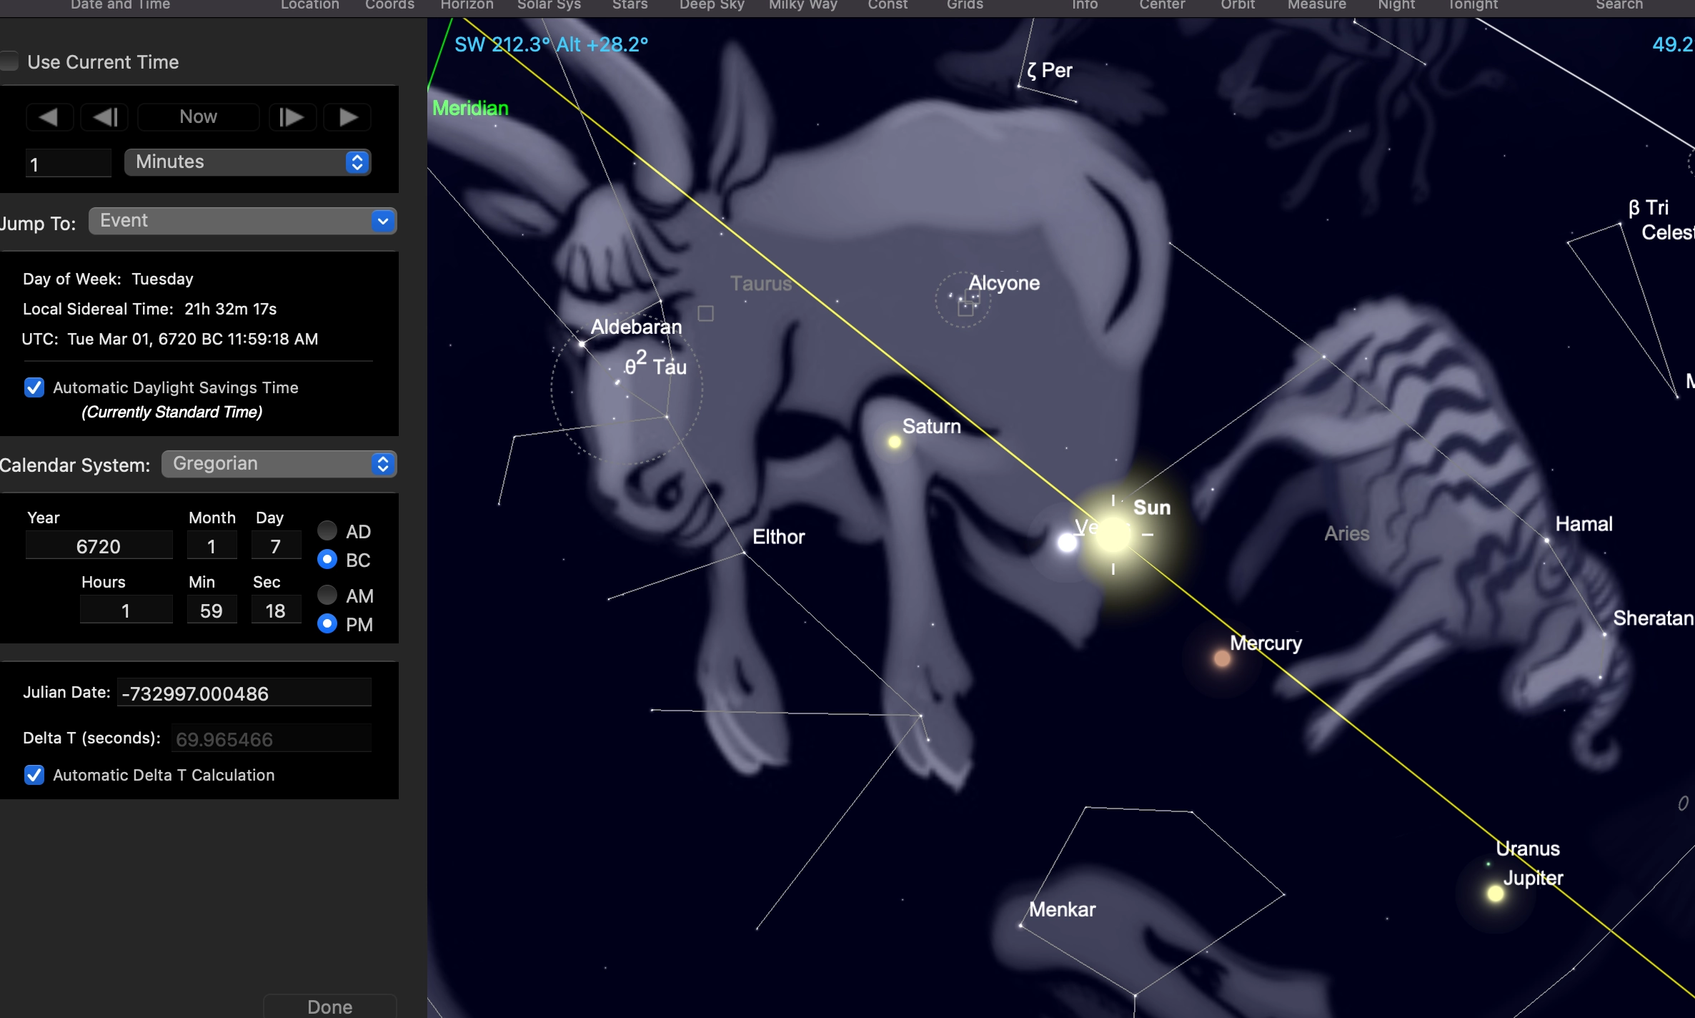Open the Gregorian calendar system dropdown
1695x1018 pixels.
click(x=279, y=464)
